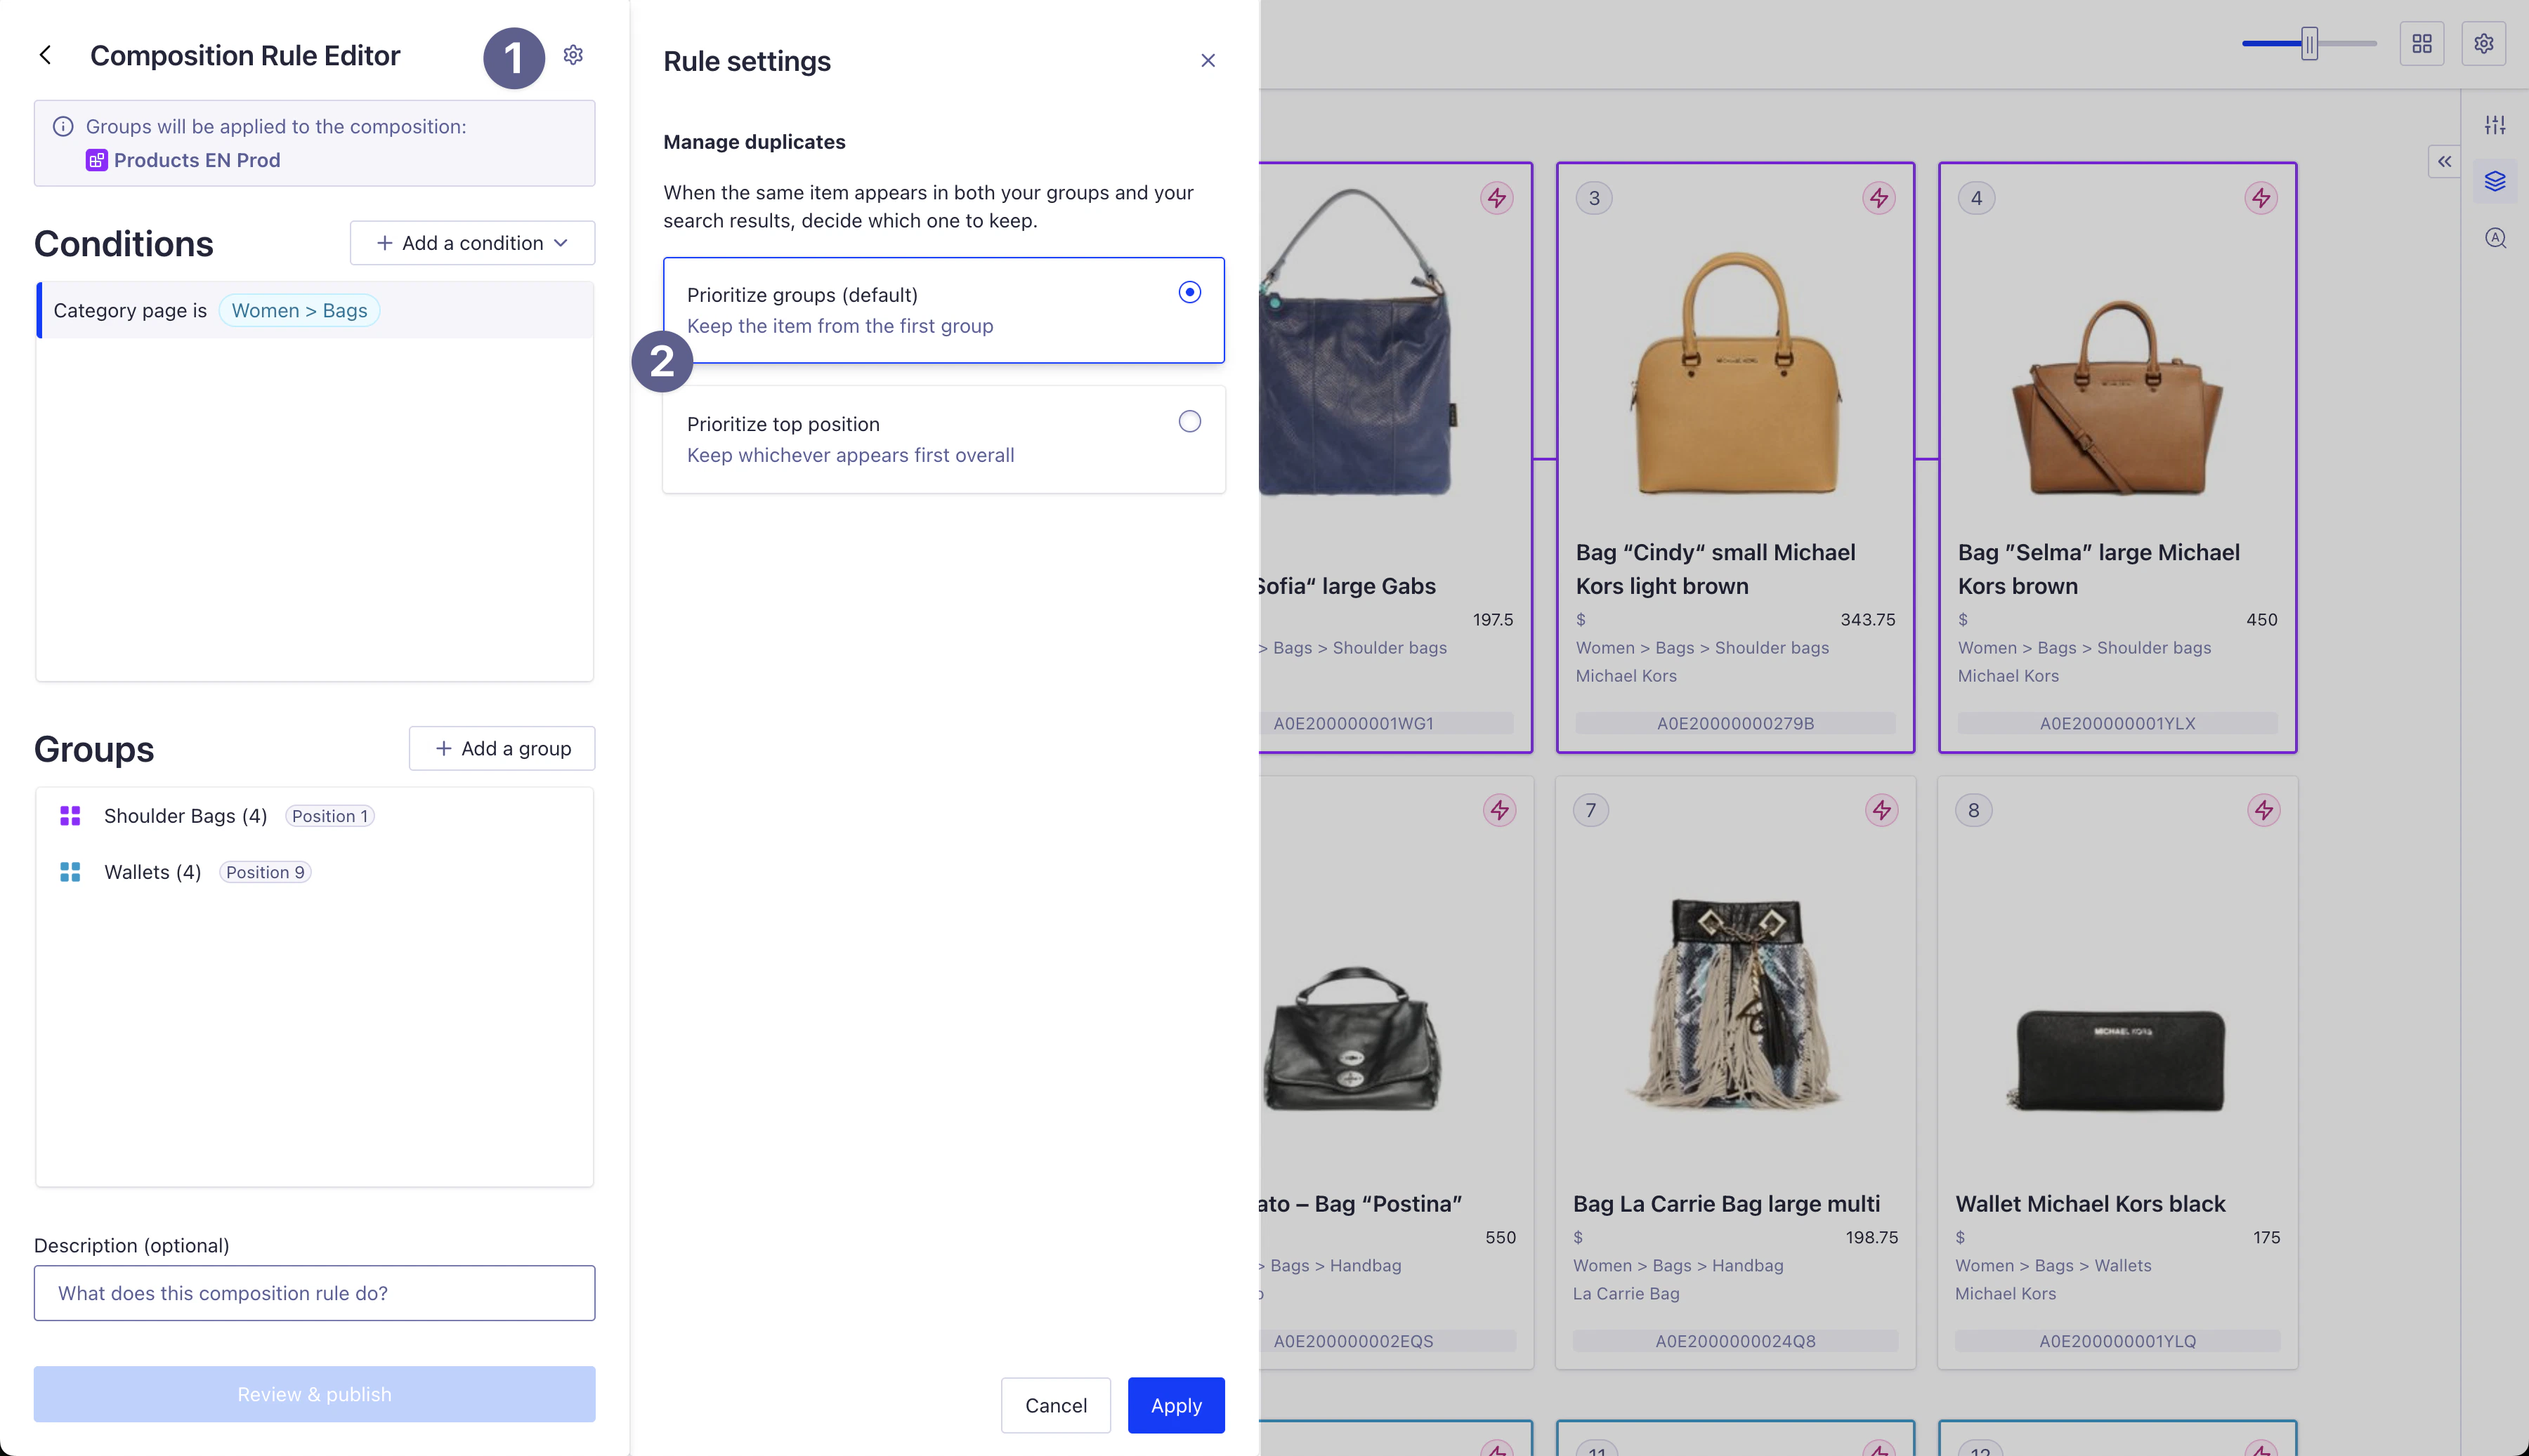
Task: Click the lightning bolt on Wallet Michael Kors card
Action: (2263, 810)
